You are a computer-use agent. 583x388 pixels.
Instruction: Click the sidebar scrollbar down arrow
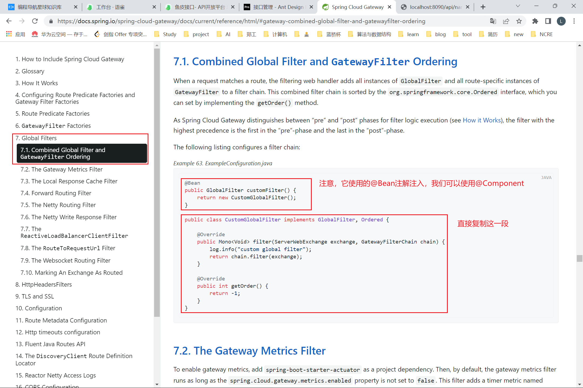157,384
